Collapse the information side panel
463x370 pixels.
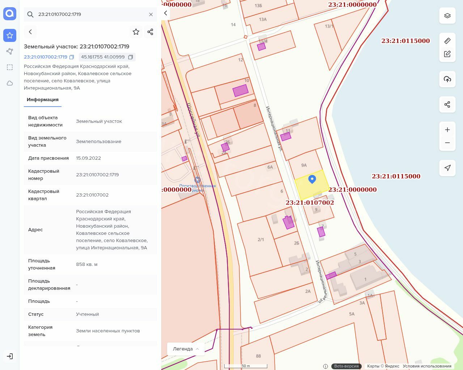coord(166,13)
